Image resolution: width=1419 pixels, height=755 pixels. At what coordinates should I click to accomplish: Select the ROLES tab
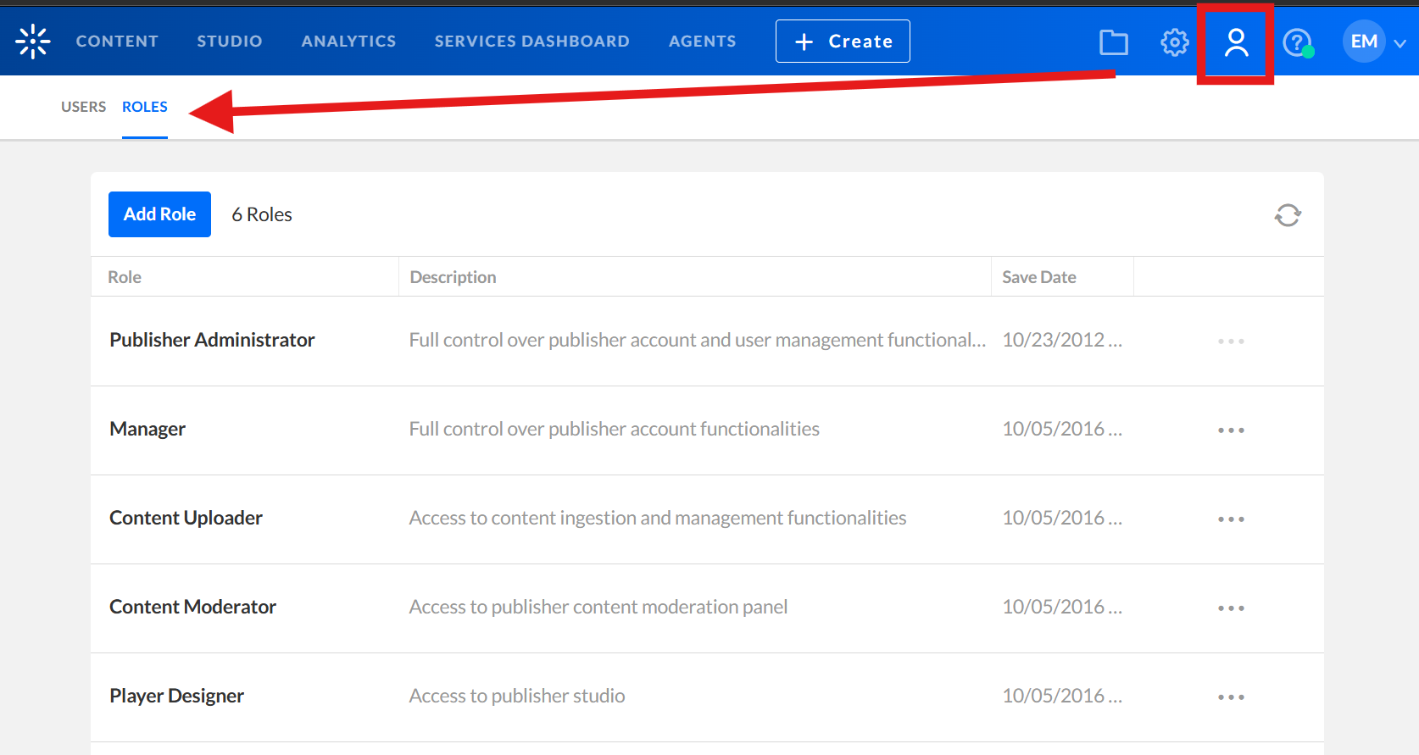(x=145, y=107)
